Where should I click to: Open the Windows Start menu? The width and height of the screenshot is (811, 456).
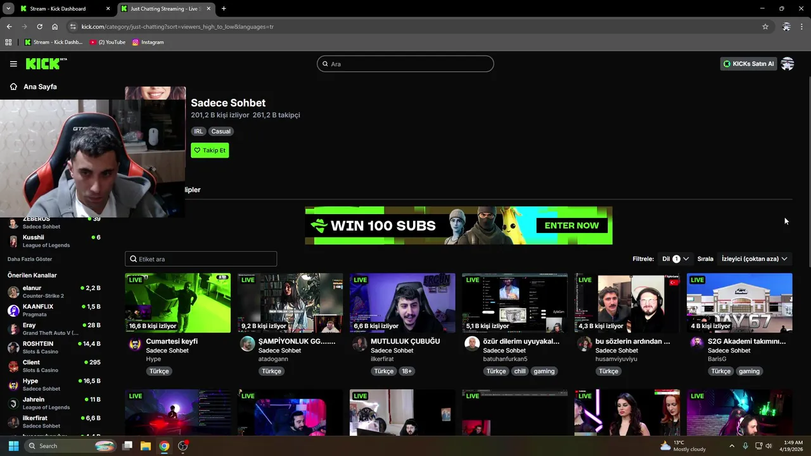point(13,446)
